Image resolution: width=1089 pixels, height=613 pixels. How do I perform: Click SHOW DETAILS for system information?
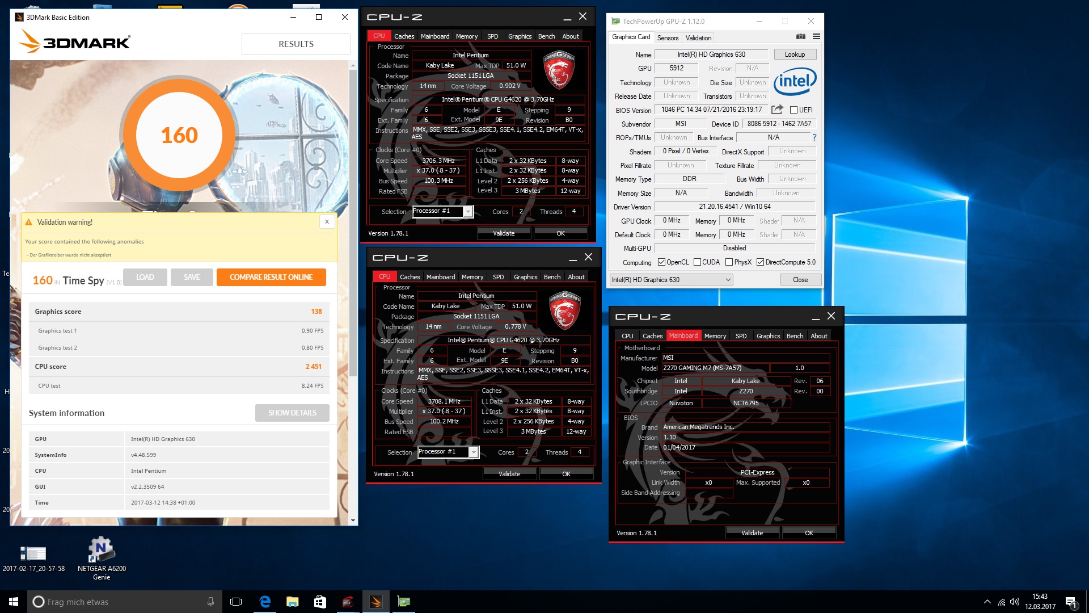coord(292,413)
